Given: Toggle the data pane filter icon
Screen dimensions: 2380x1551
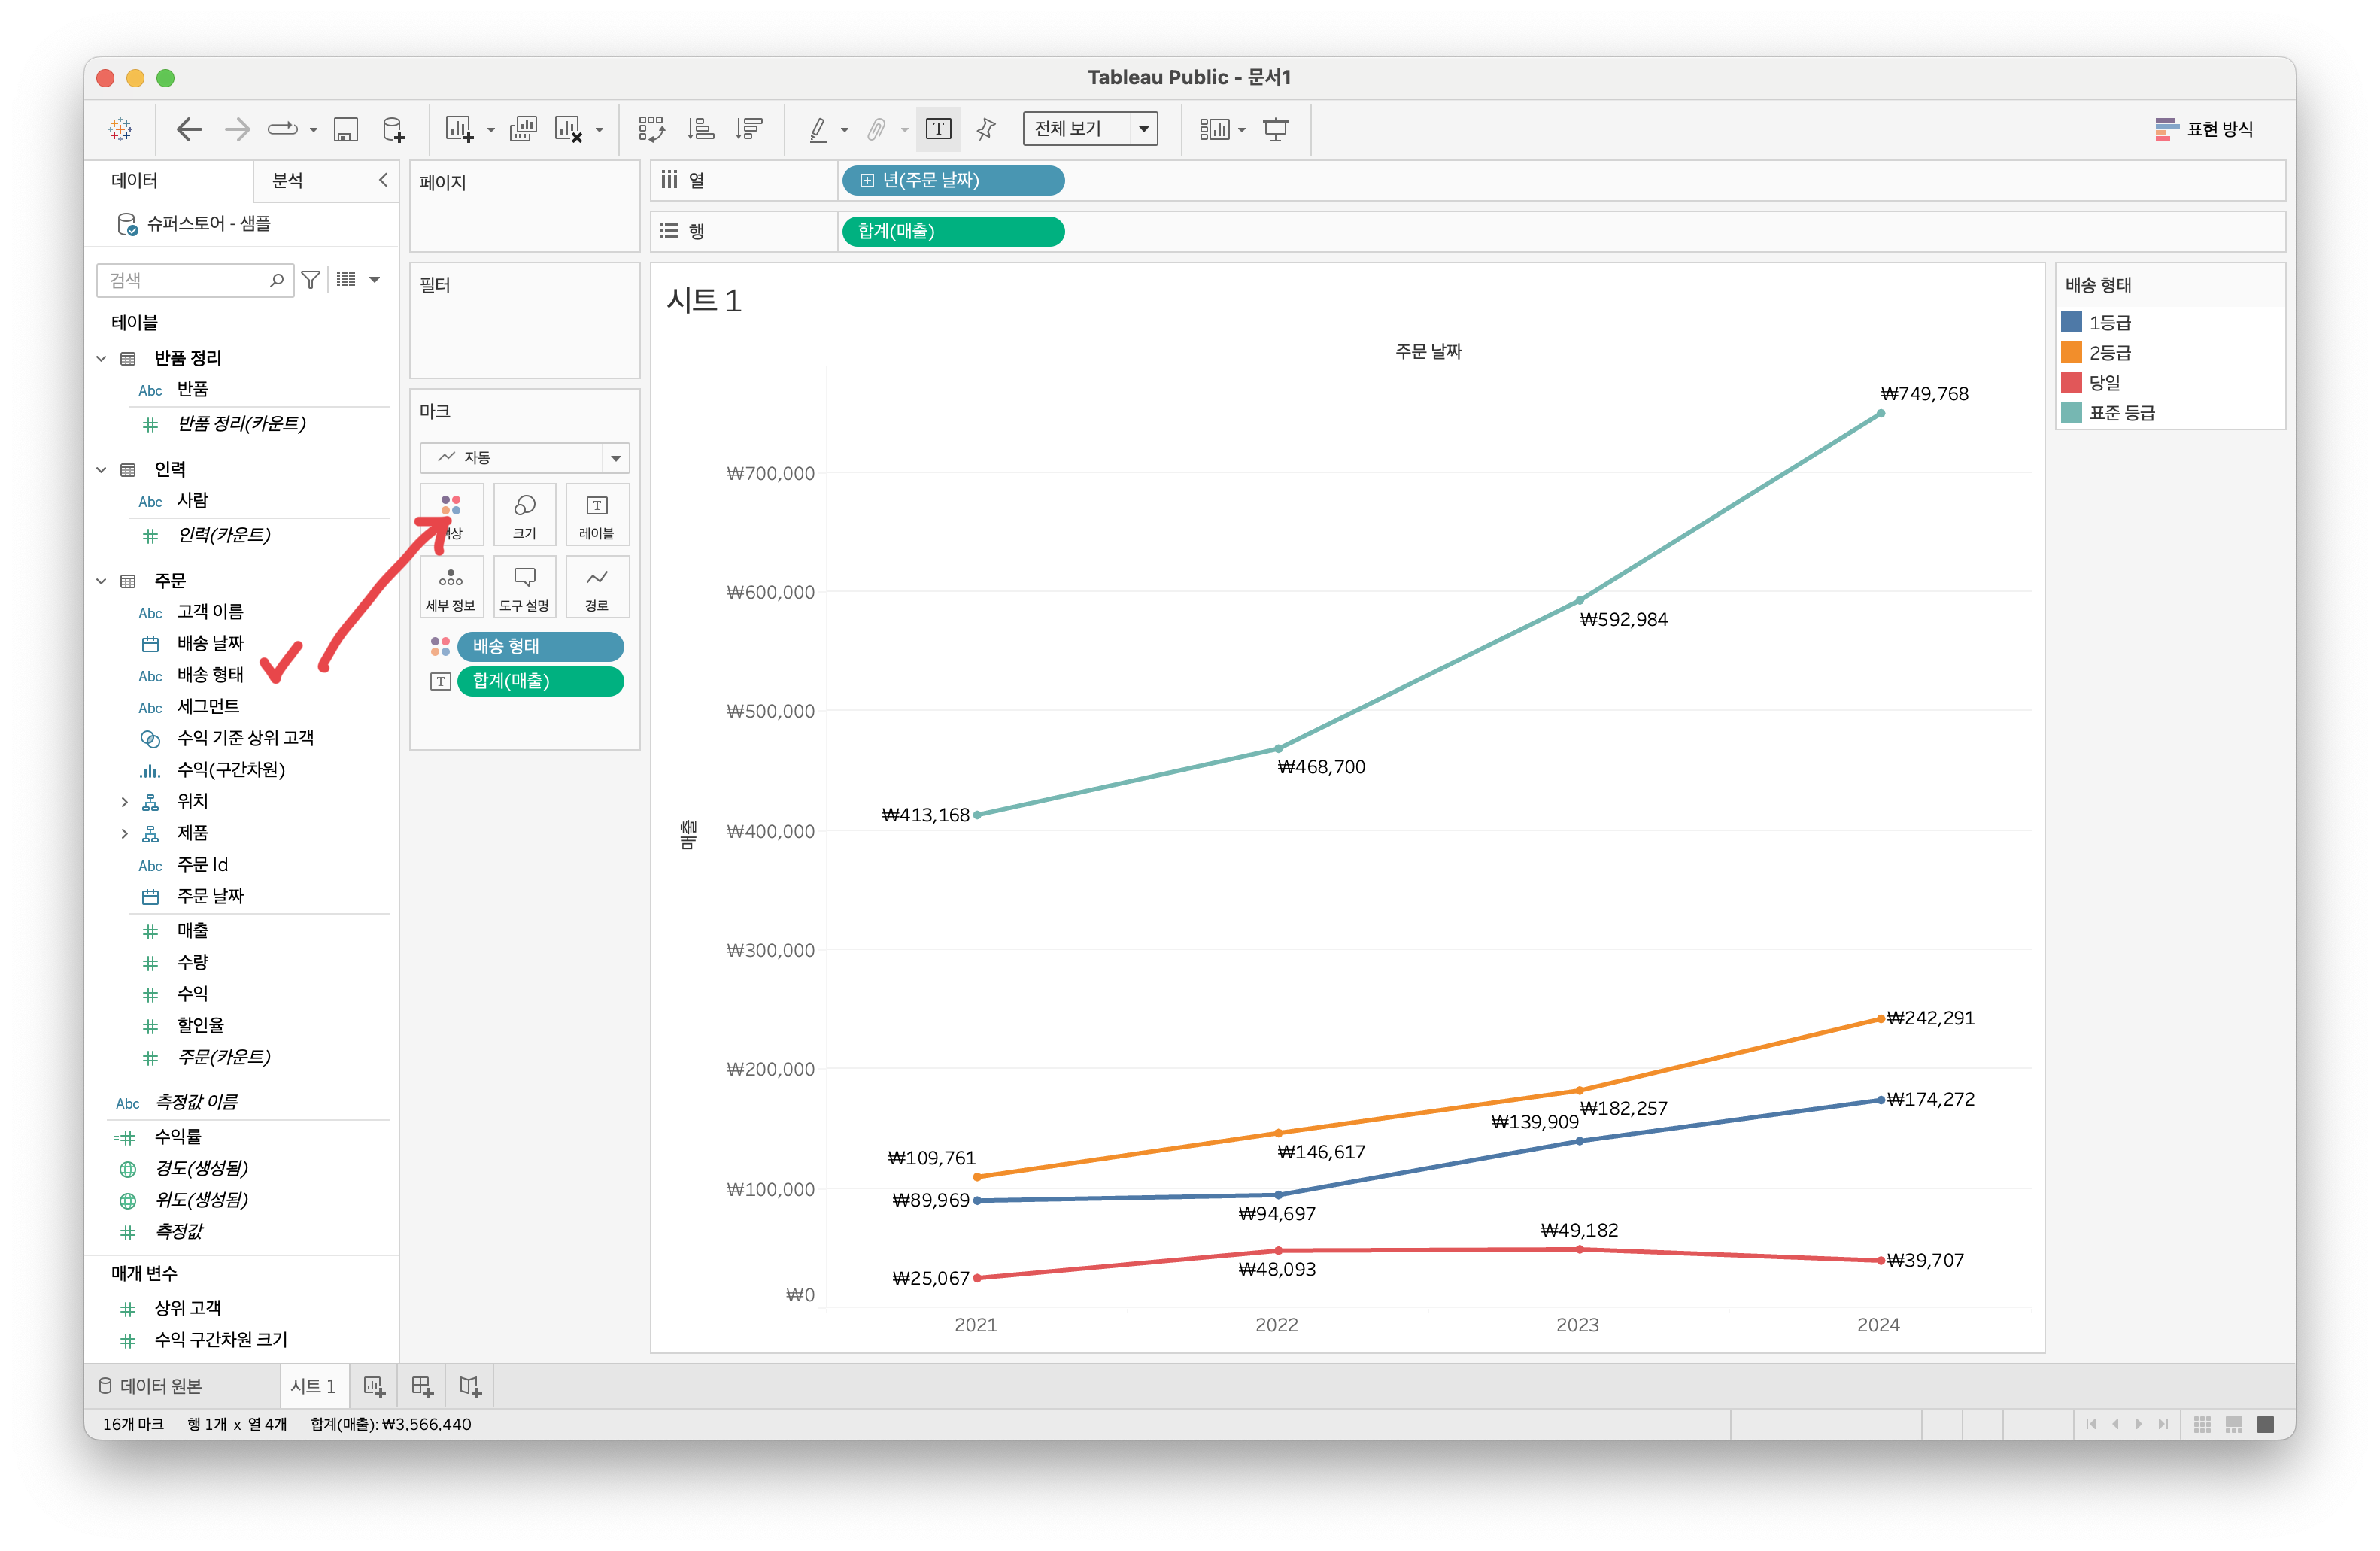Looking at the screenshot, I should pyautogui.click(x=311, y=280).
